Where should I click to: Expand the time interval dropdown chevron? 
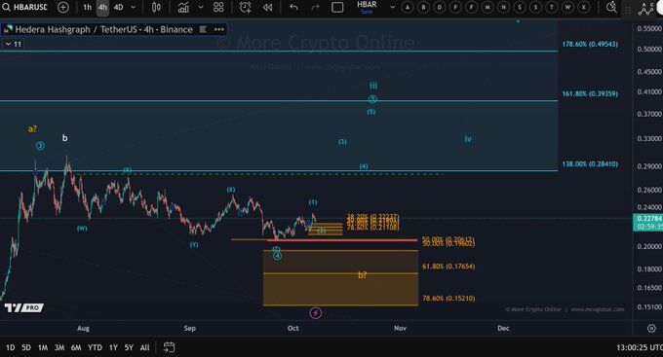134,7
